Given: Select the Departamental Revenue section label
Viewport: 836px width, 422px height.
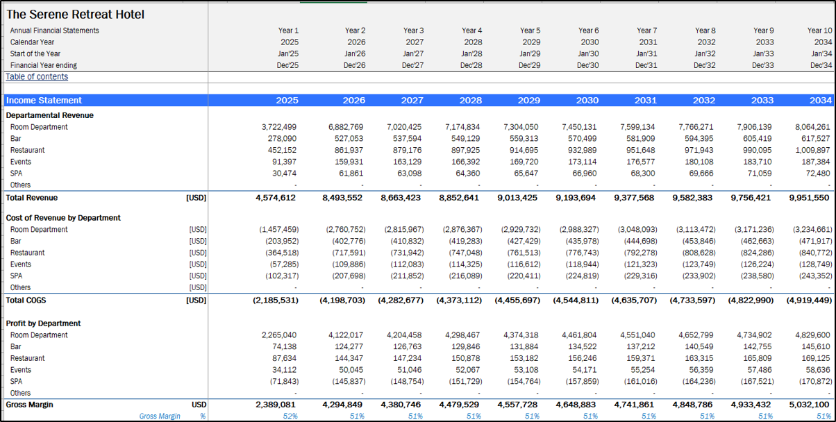Looking at the screenshot, I should tap(49, 115).
